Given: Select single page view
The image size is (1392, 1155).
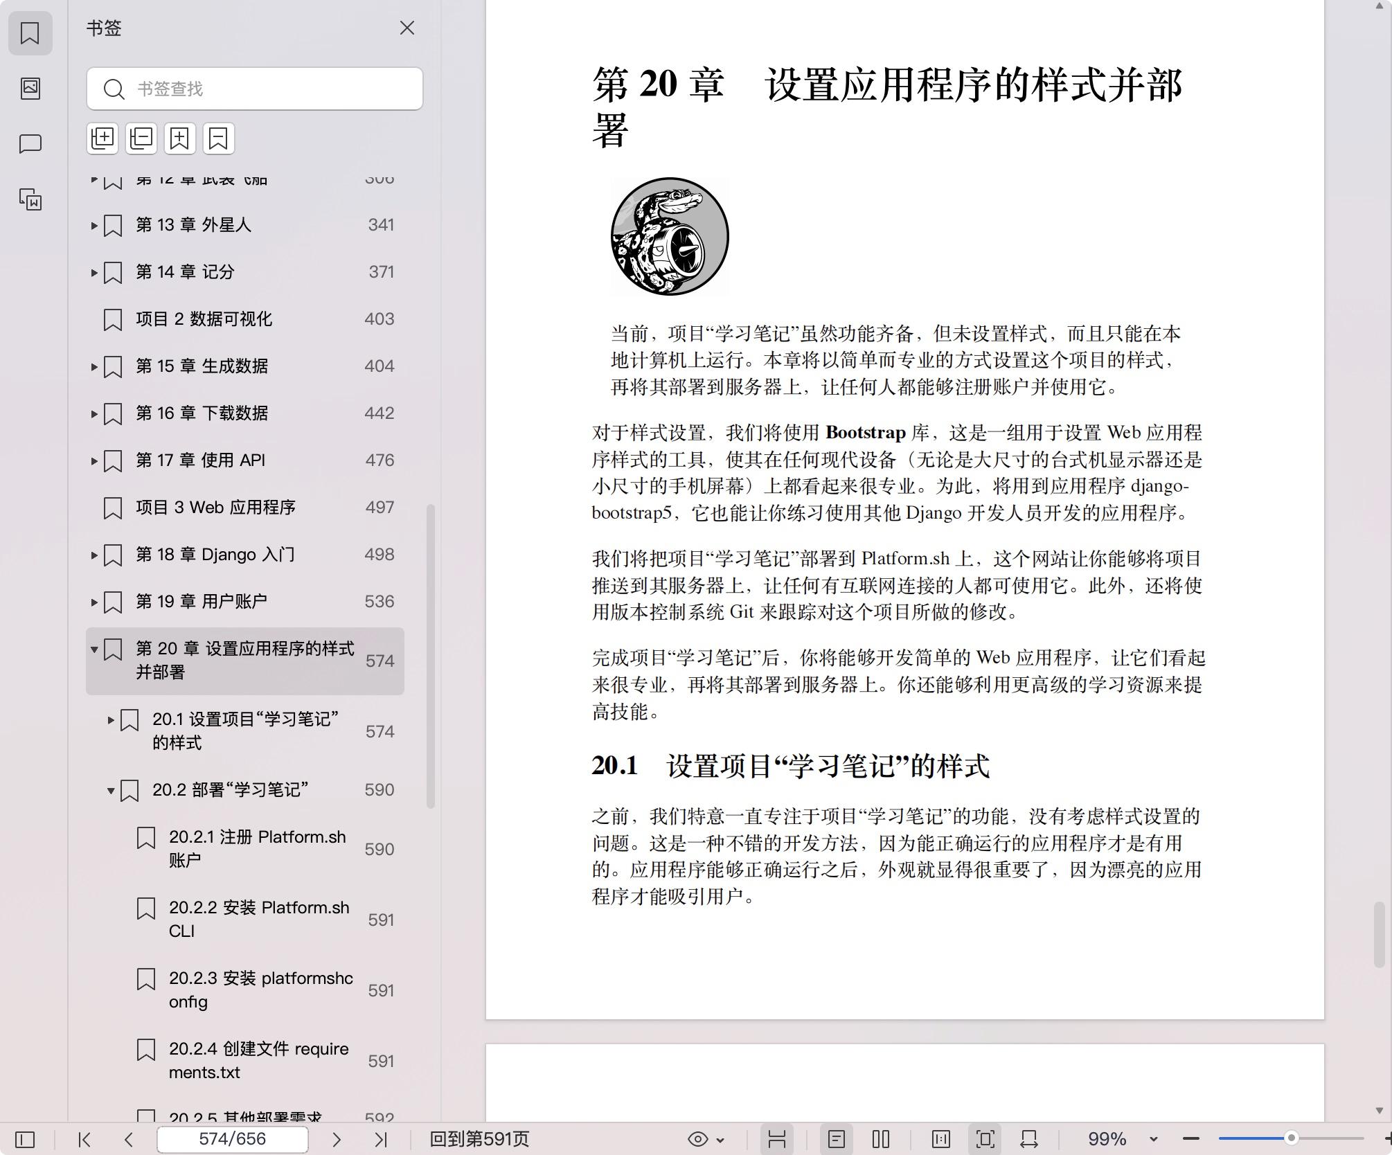Looking at the screenshot, I should [x=837, y=1139].
